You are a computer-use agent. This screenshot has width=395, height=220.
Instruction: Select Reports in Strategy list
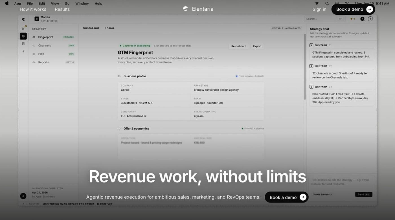[x=53, y=62]
